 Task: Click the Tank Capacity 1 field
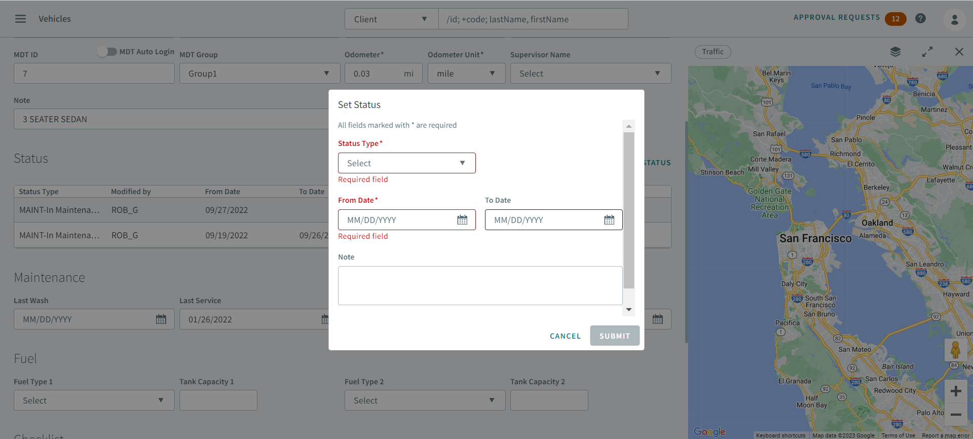click(x=218, y=400)
